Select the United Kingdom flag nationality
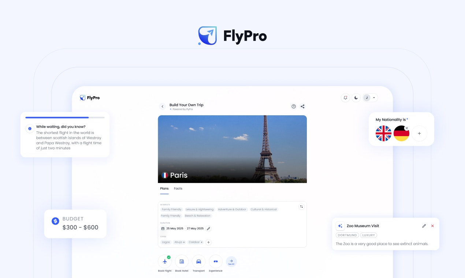This screenshot has width=465, height=278. tap(383, 134)
